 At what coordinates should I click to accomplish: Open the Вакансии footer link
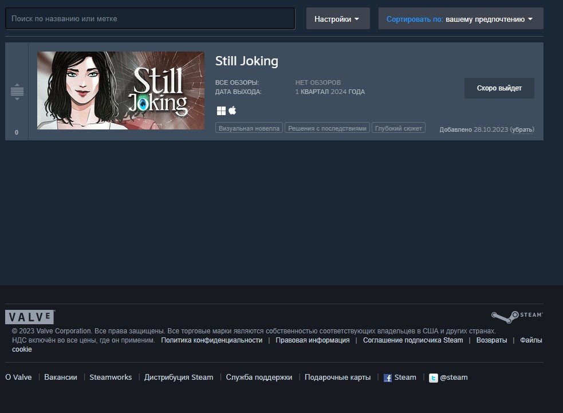61,377
